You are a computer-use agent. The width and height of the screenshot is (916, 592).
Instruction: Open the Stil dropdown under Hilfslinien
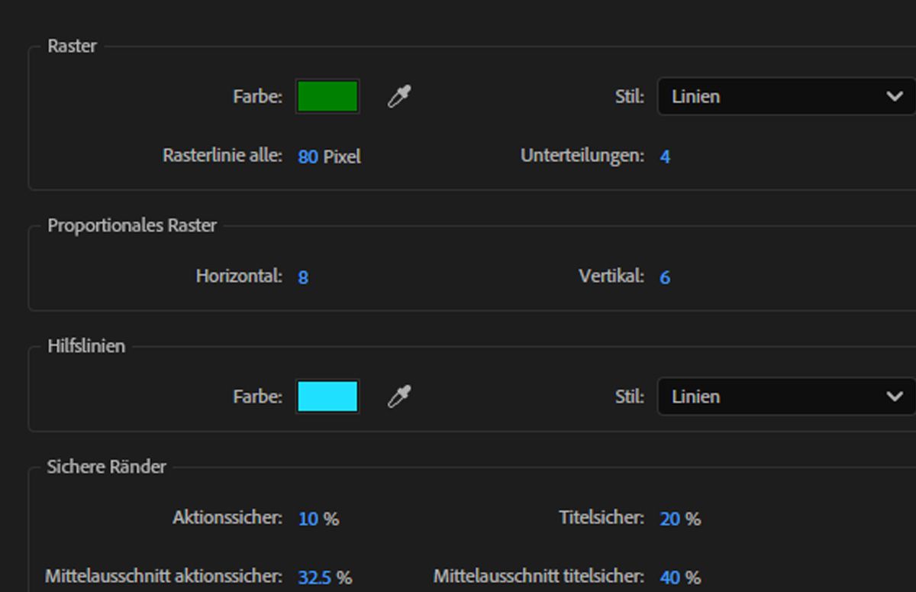point(785,396)
